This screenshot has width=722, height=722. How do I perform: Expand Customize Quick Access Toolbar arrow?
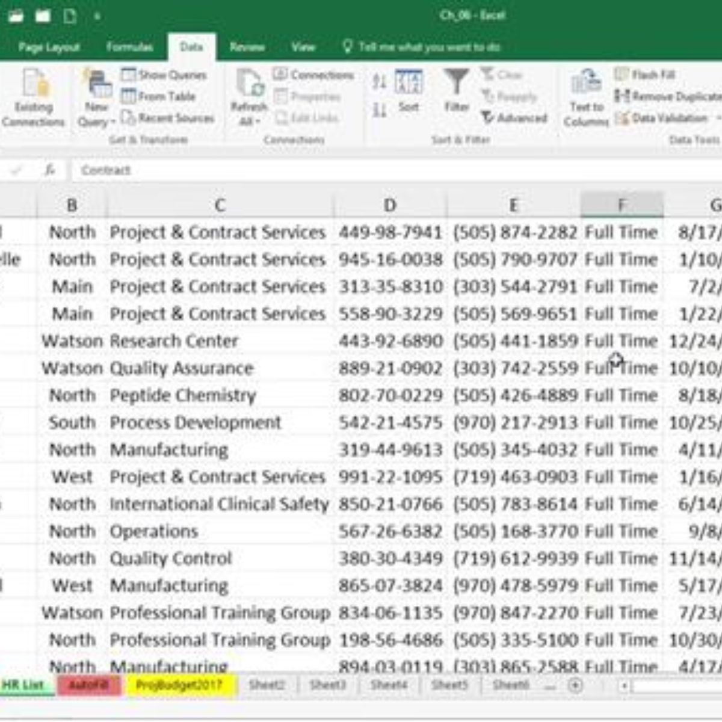click(x=96, y=16)
